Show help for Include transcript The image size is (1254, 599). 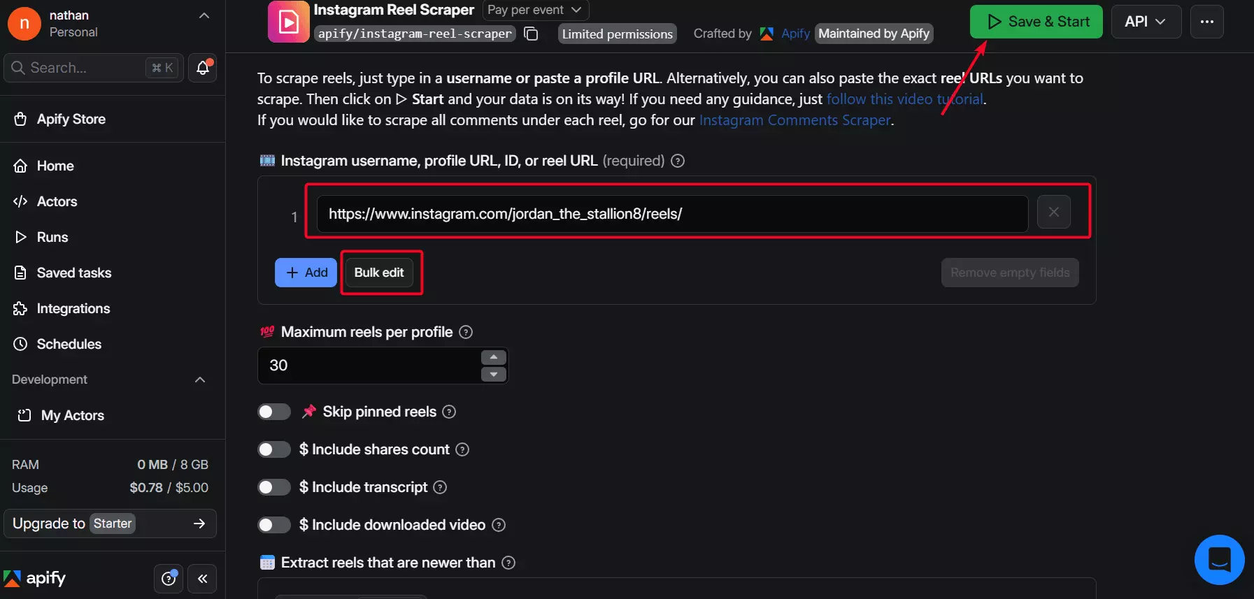[x=440, y=487]
